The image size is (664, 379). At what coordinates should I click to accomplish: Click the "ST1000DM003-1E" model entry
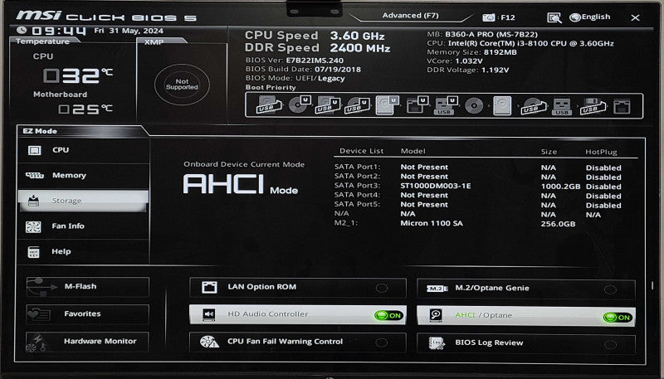pos(435,186)
